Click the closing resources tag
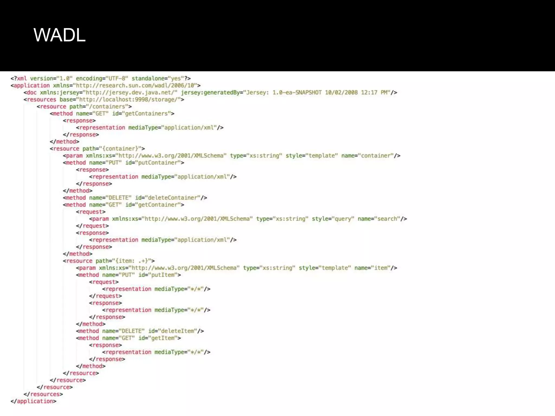555x416 pixels. (43, 394)
